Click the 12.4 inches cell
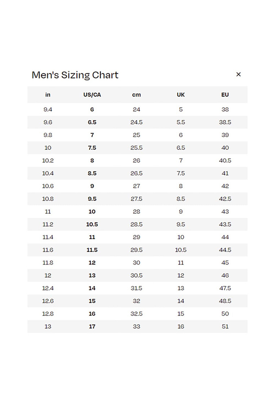 pyautogui.click(x=48, y=288)
